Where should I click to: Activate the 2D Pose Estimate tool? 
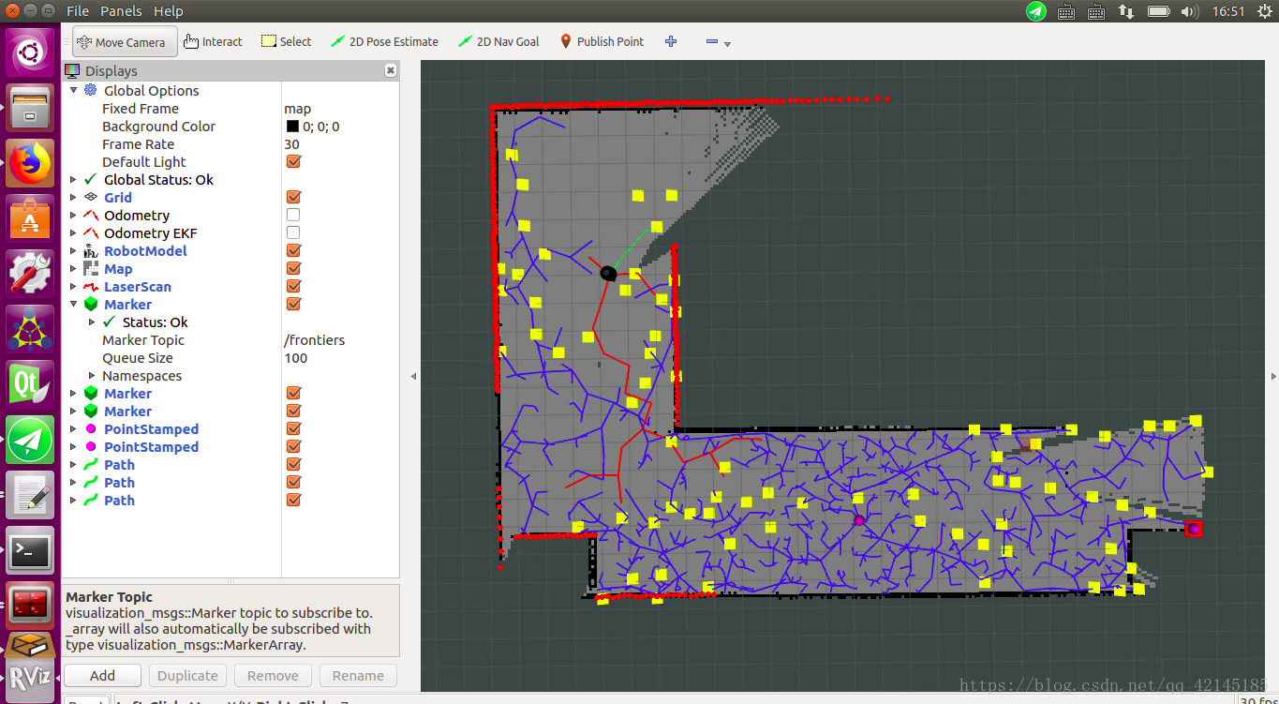[x=384, y=42]
